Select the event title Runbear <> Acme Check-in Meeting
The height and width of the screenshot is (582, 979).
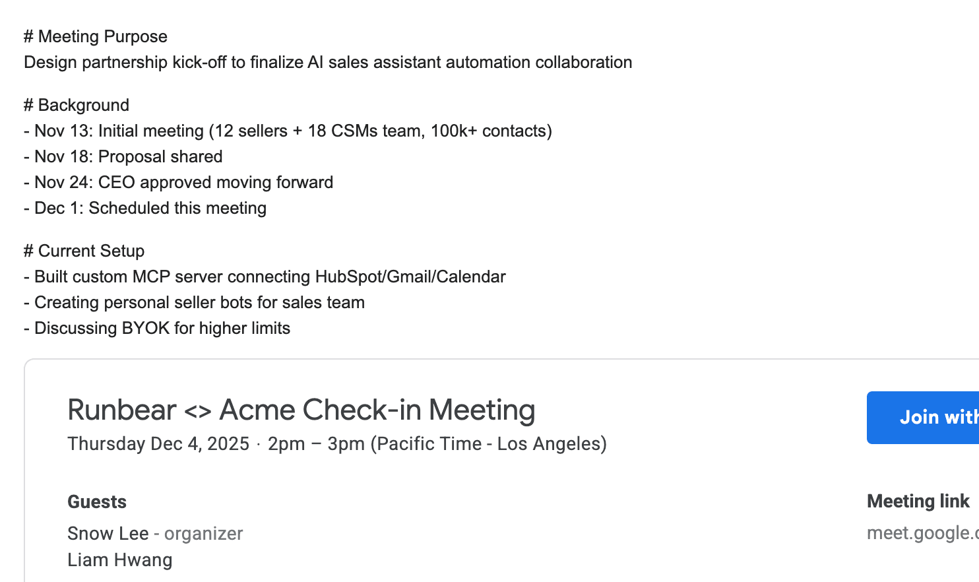point(301,410)
